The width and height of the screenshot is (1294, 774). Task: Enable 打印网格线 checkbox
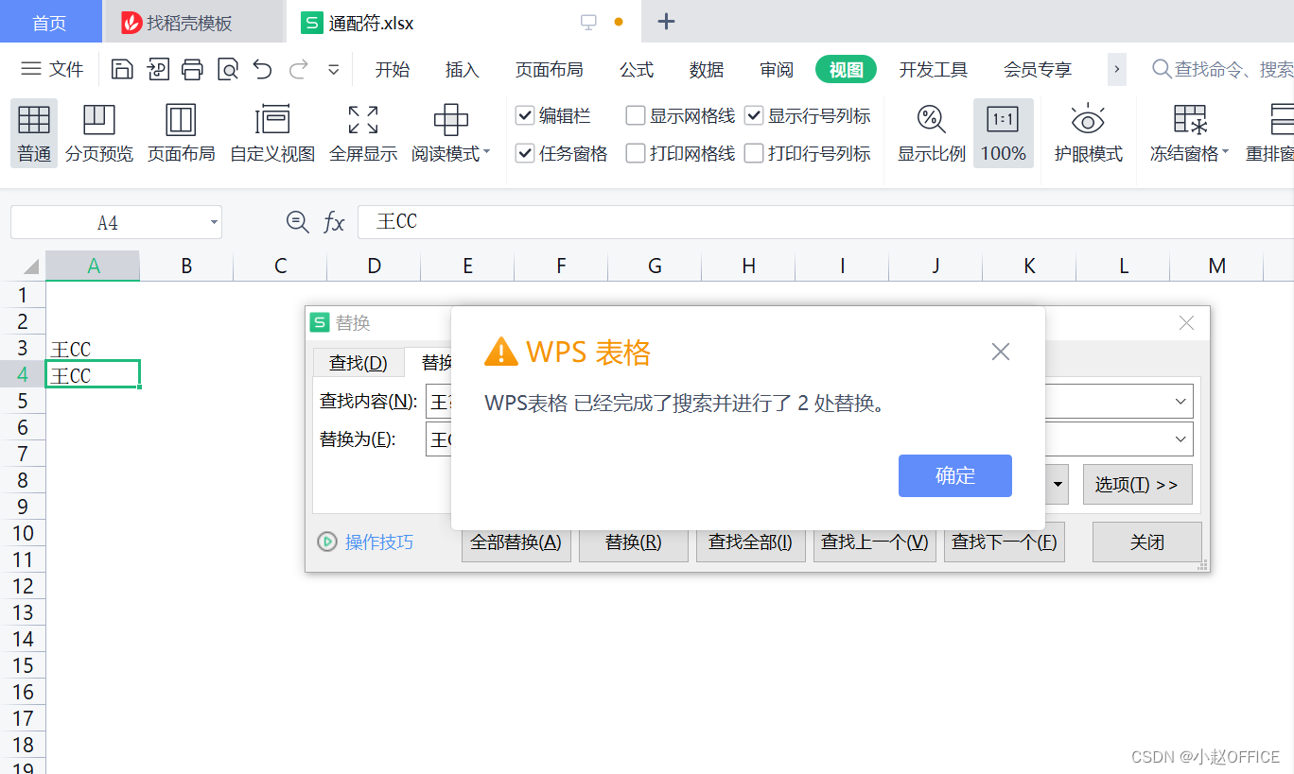636,153
